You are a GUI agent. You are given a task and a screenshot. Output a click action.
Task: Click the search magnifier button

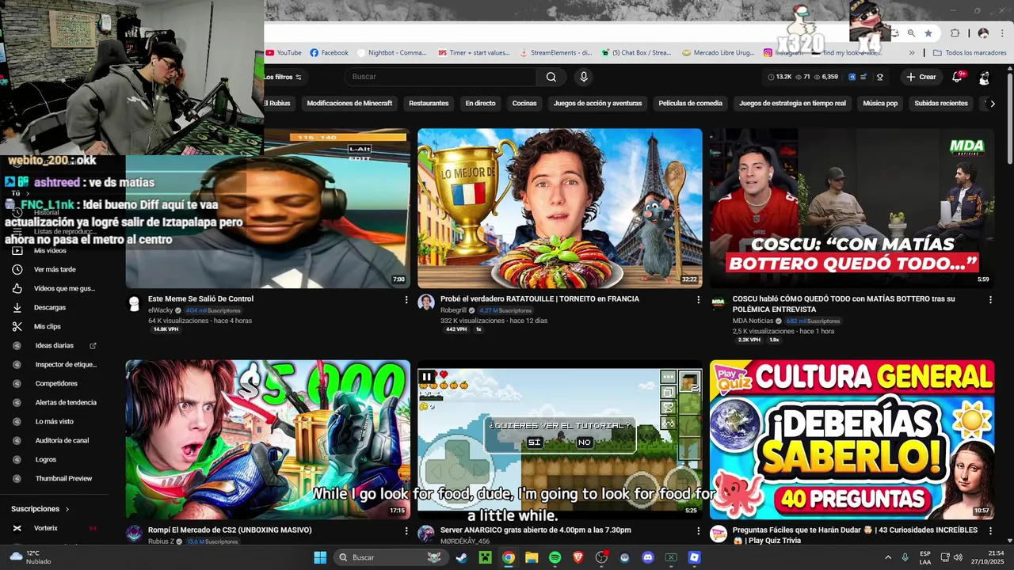click(x=551, y=77)
